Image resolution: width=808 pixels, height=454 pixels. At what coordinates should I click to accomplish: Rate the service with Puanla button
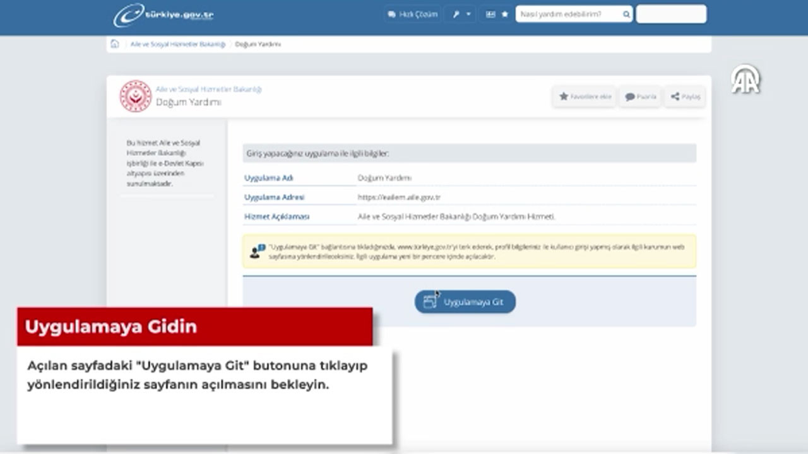pos(640,96)
